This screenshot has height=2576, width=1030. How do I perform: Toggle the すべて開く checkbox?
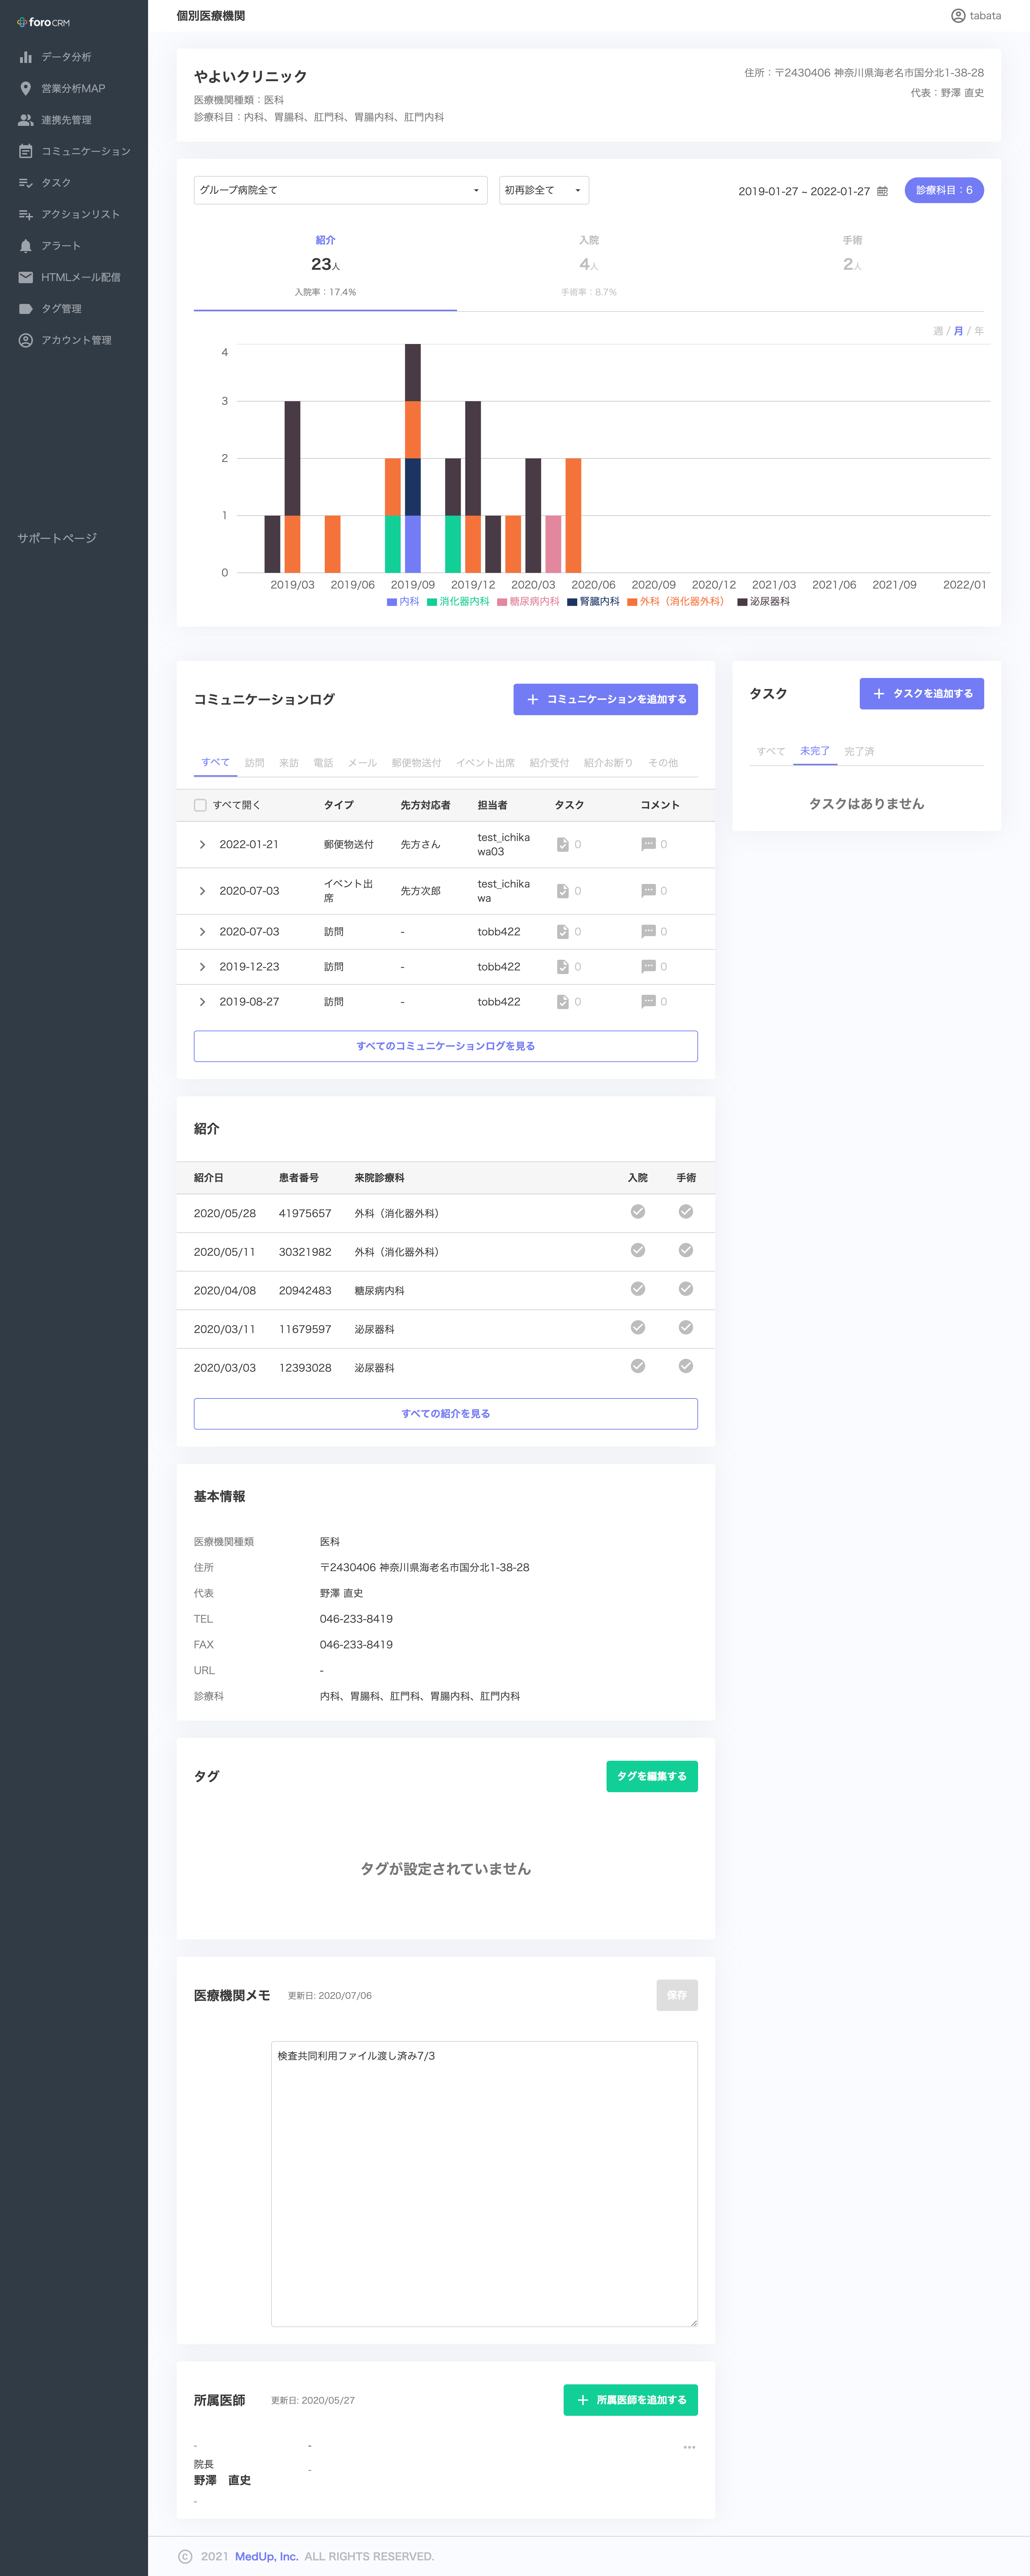[x=200, y=805]
